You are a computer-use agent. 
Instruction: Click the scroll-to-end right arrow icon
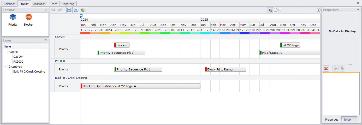tap(76, 10)
